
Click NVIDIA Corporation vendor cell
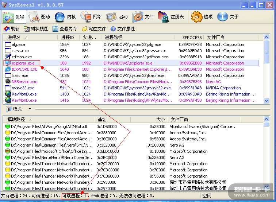(x=223, y=88)
